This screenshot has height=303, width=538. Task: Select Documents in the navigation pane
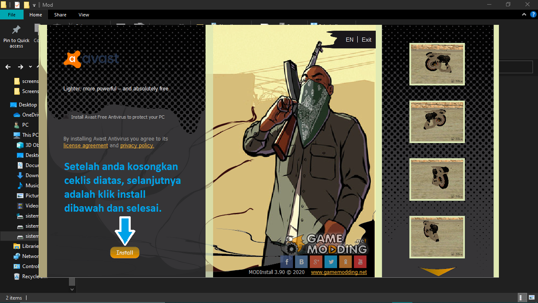click(28, 165)
